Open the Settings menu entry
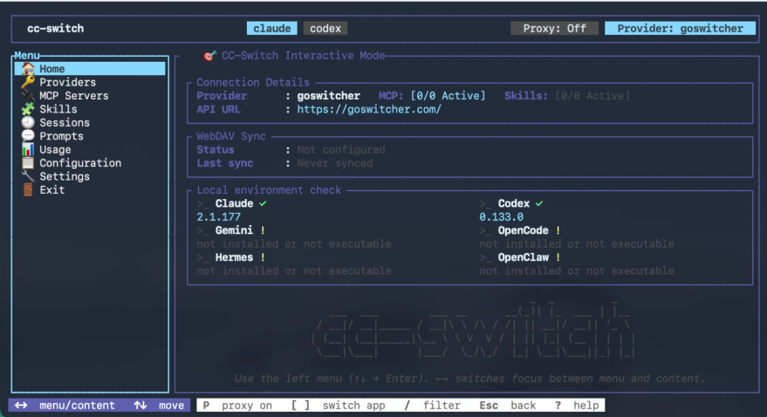This screenshot has height=417, width=767. [90, 176]
